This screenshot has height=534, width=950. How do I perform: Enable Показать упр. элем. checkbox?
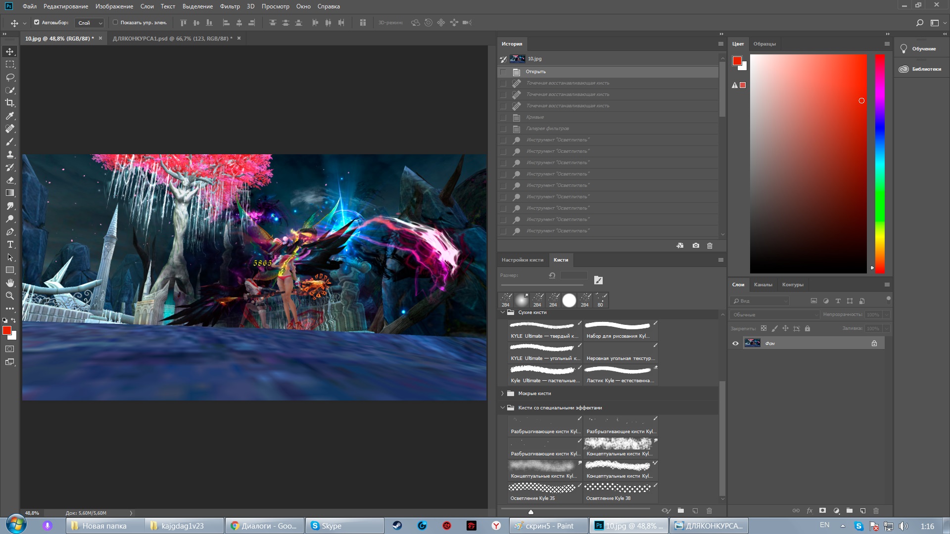[x=115, y=22]
